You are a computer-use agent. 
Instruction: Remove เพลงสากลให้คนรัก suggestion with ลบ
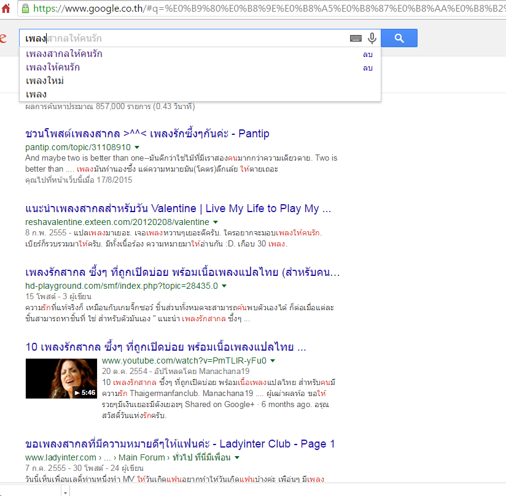click(x=368, y=55)
